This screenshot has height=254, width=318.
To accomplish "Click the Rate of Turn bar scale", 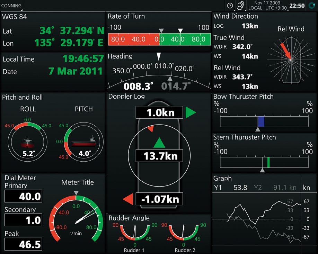I will click(x=159, y=39).
